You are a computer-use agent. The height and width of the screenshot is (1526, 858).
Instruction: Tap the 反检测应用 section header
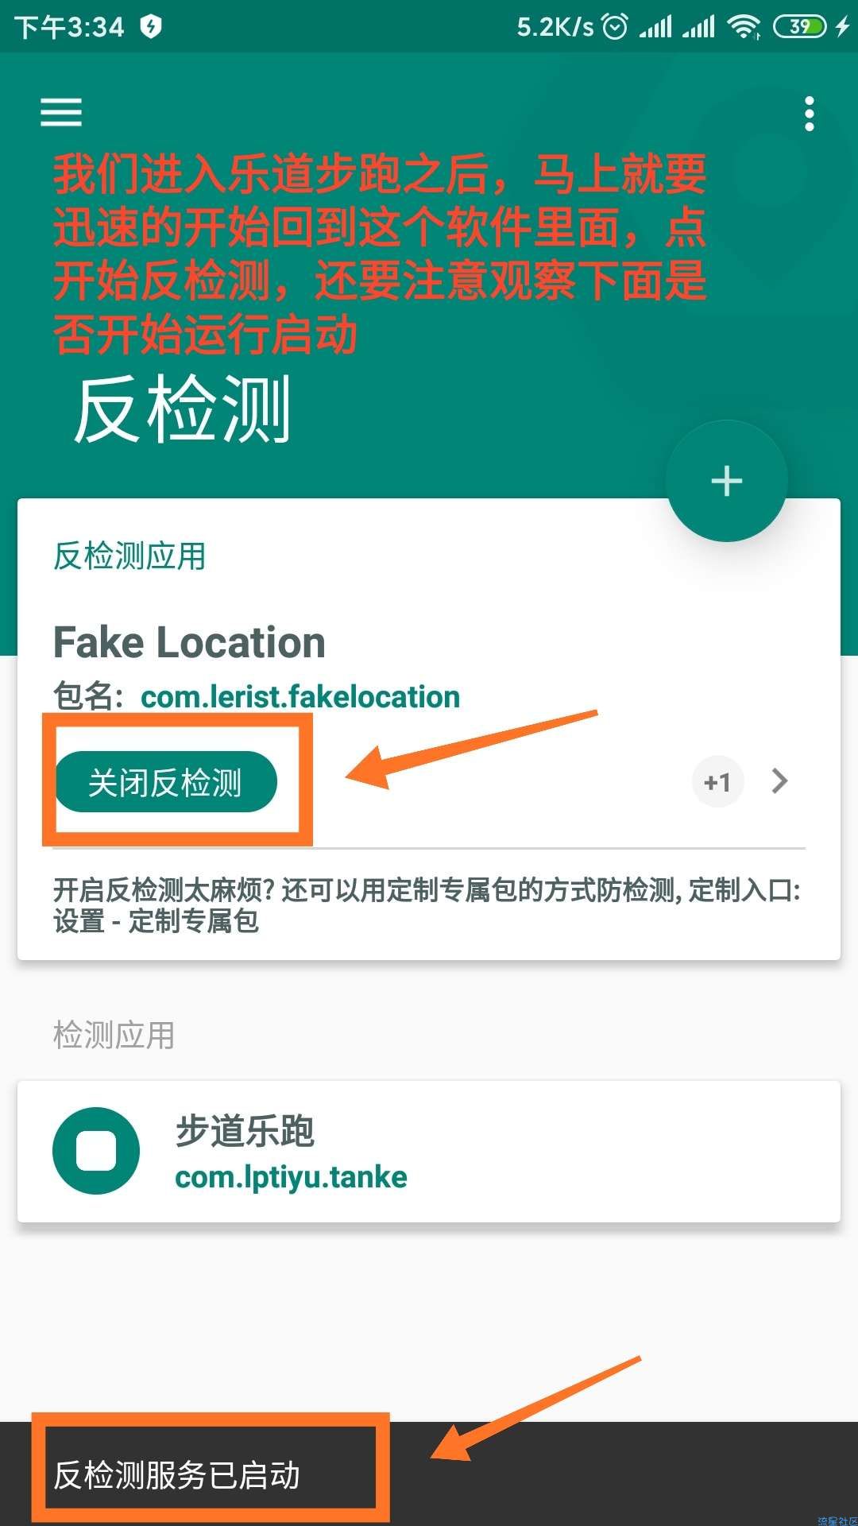(129, 556)
